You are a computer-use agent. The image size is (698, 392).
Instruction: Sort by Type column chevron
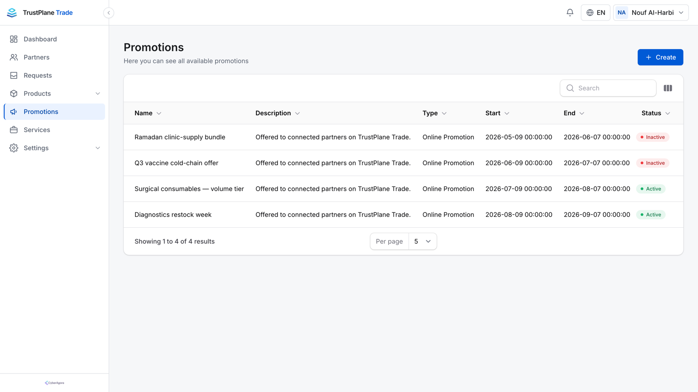tap(444, 113)
